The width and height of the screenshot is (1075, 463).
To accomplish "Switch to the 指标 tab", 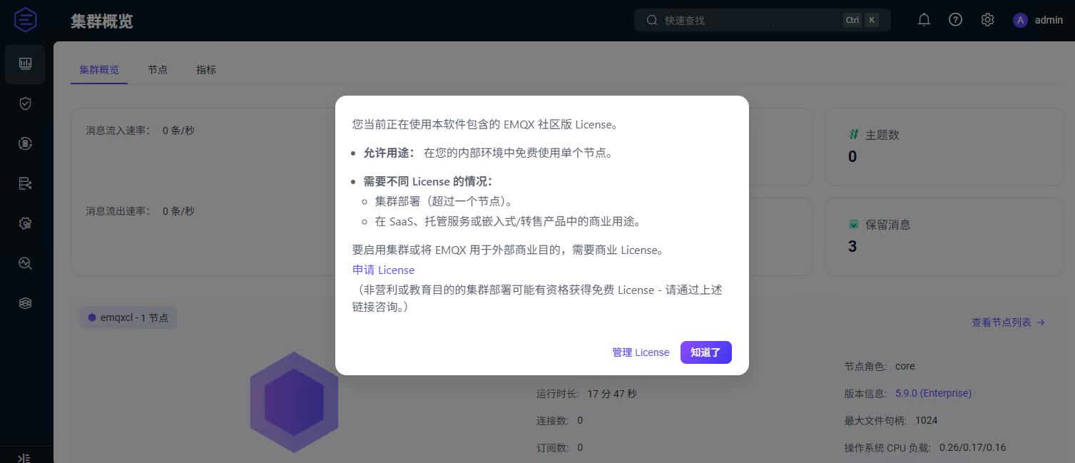I will [x=206, y=70].
